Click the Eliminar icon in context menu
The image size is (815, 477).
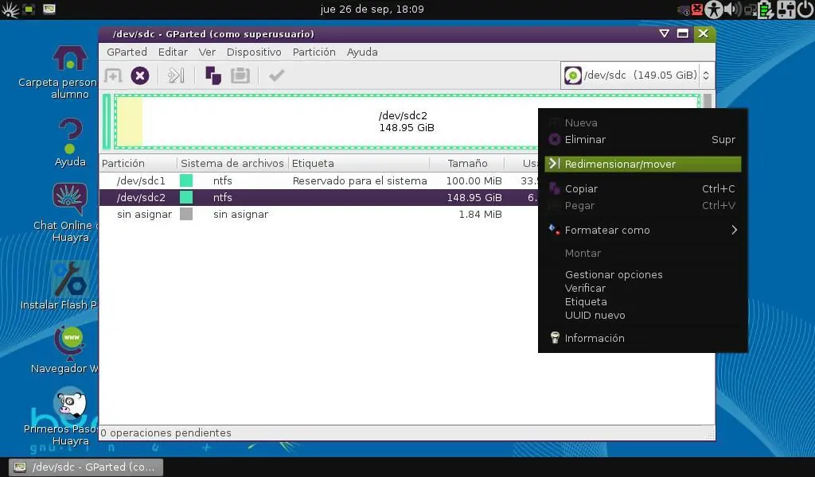click(x=555, y=140)
